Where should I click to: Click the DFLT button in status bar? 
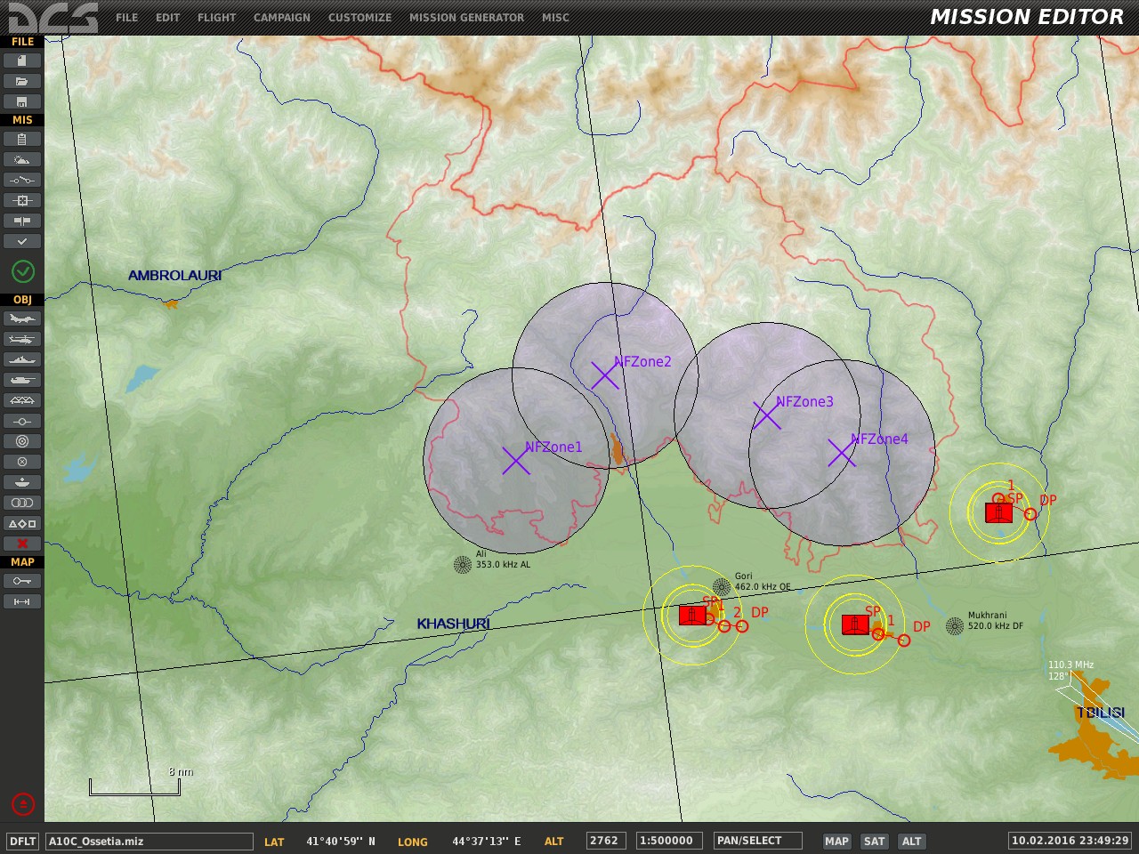(x=23, y=841)
